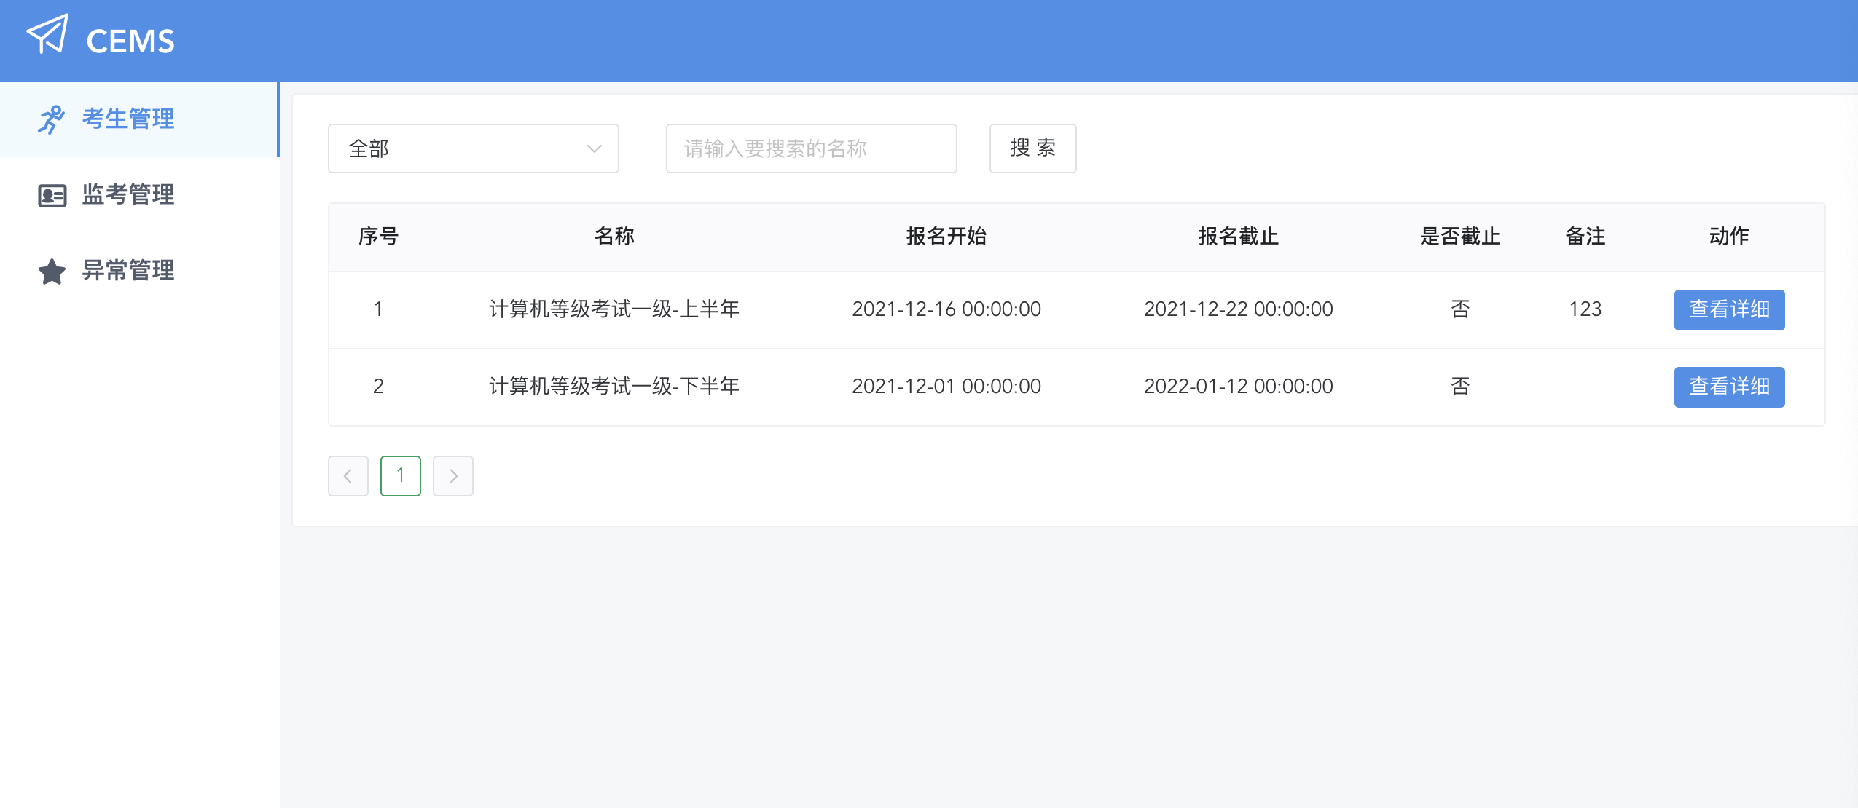Viewport: 1858px width, 808px height.
Task: Select page 1 in pagination
Action: 400,475
